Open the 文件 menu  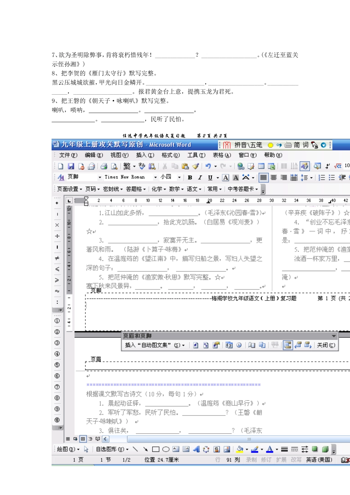click(68, 155)
